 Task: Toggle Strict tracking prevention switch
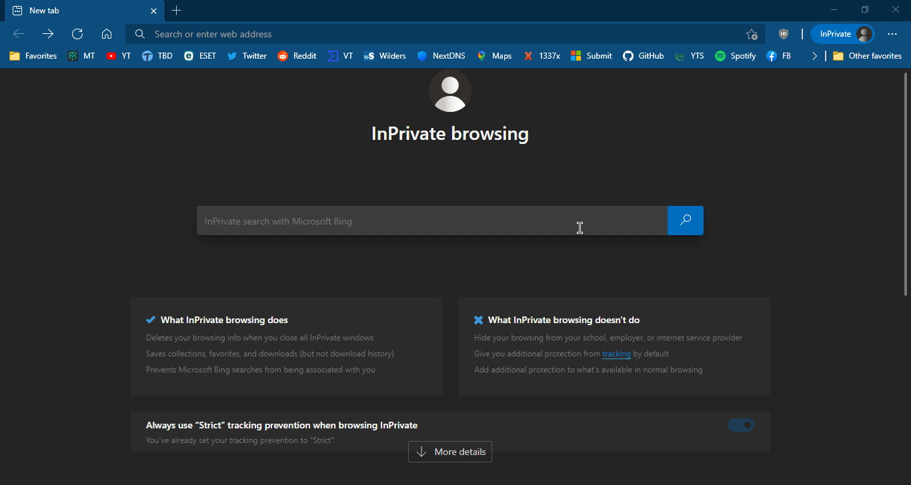coord(740,425)
